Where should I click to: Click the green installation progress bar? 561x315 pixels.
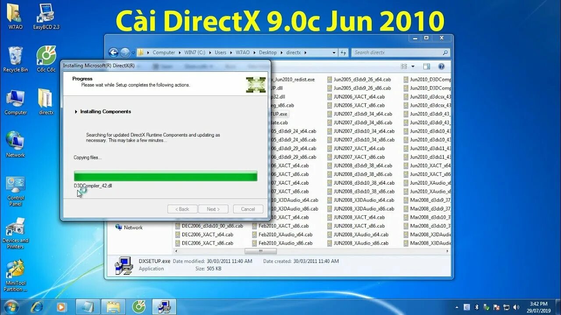[x=166, y=176]
